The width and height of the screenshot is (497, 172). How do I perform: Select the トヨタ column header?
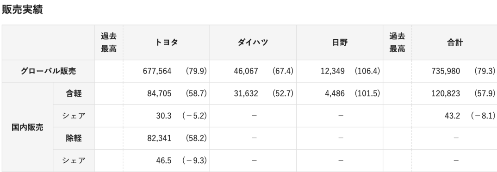[167, 43]
